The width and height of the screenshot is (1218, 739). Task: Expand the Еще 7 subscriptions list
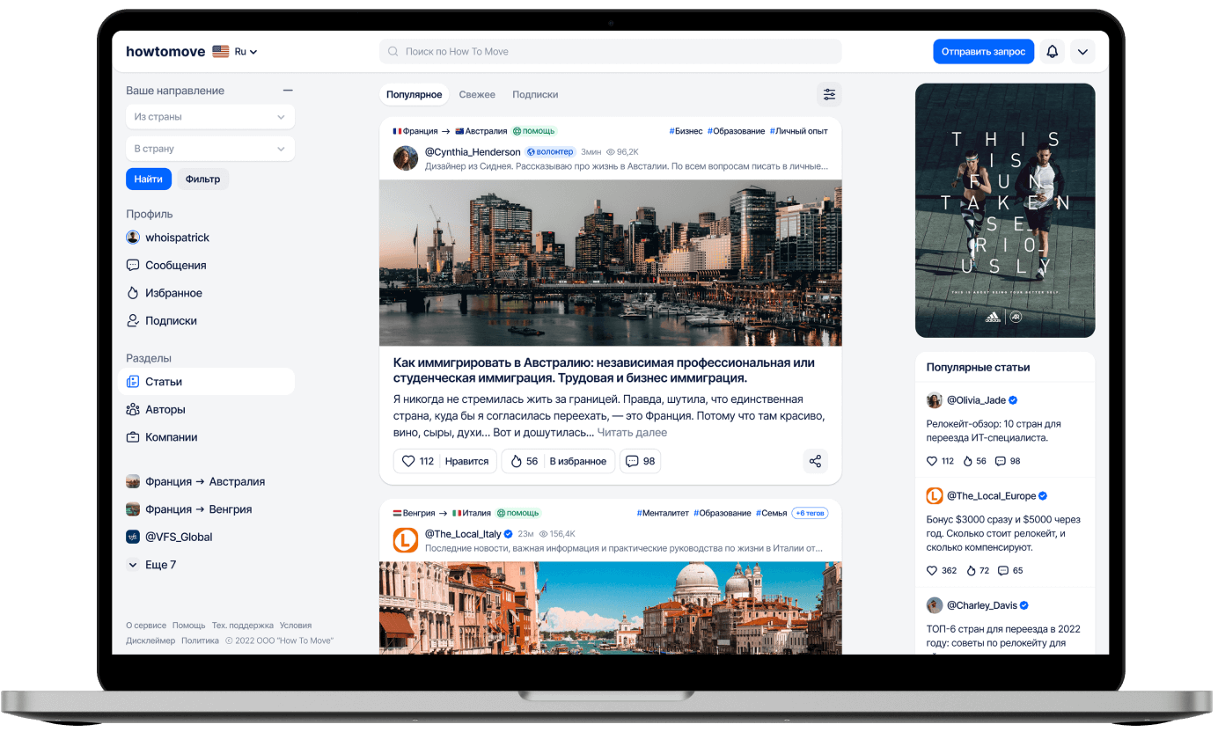click(x=156, y=564)
